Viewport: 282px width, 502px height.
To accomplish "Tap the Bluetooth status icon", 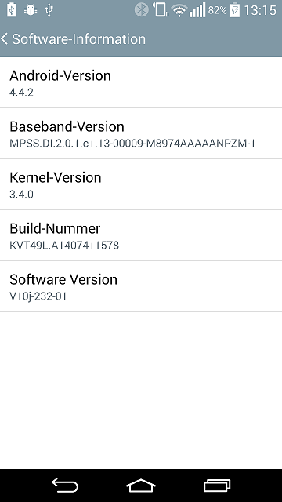I will point(141,10).
